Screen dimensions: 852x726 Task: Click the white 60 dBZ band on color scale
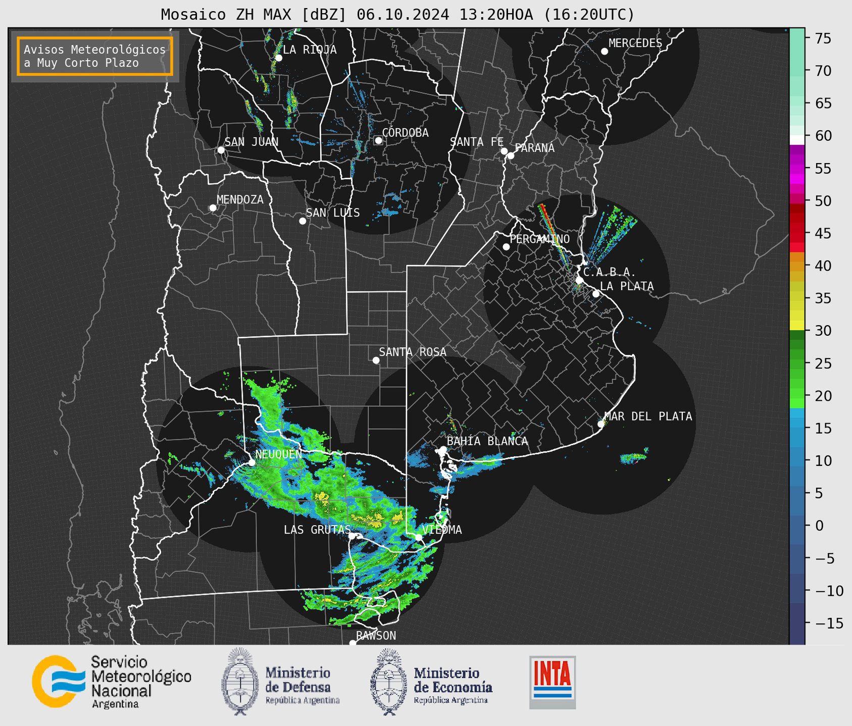(x=797, y=140)
